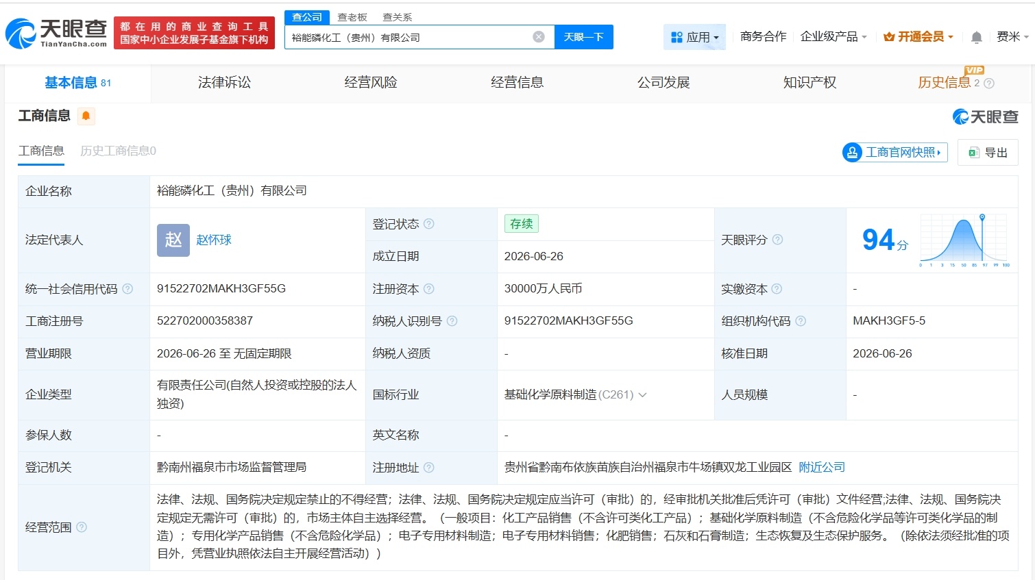Click the help icon next to 经营范围
This screenshot has width=1035, height=580.
[x=82, y=527]
